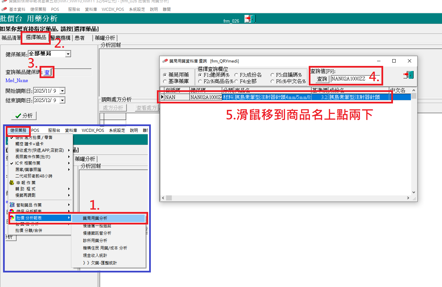Click the 分析 button with green checkmark
The width and height of the screenshot is (442, 287).
tap(24, 116)
